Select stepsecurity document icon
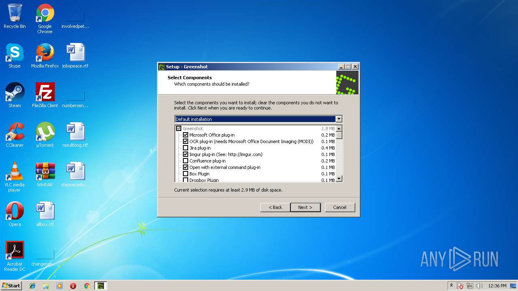This screenshot has height=291, width=518. tap(75, 175)
